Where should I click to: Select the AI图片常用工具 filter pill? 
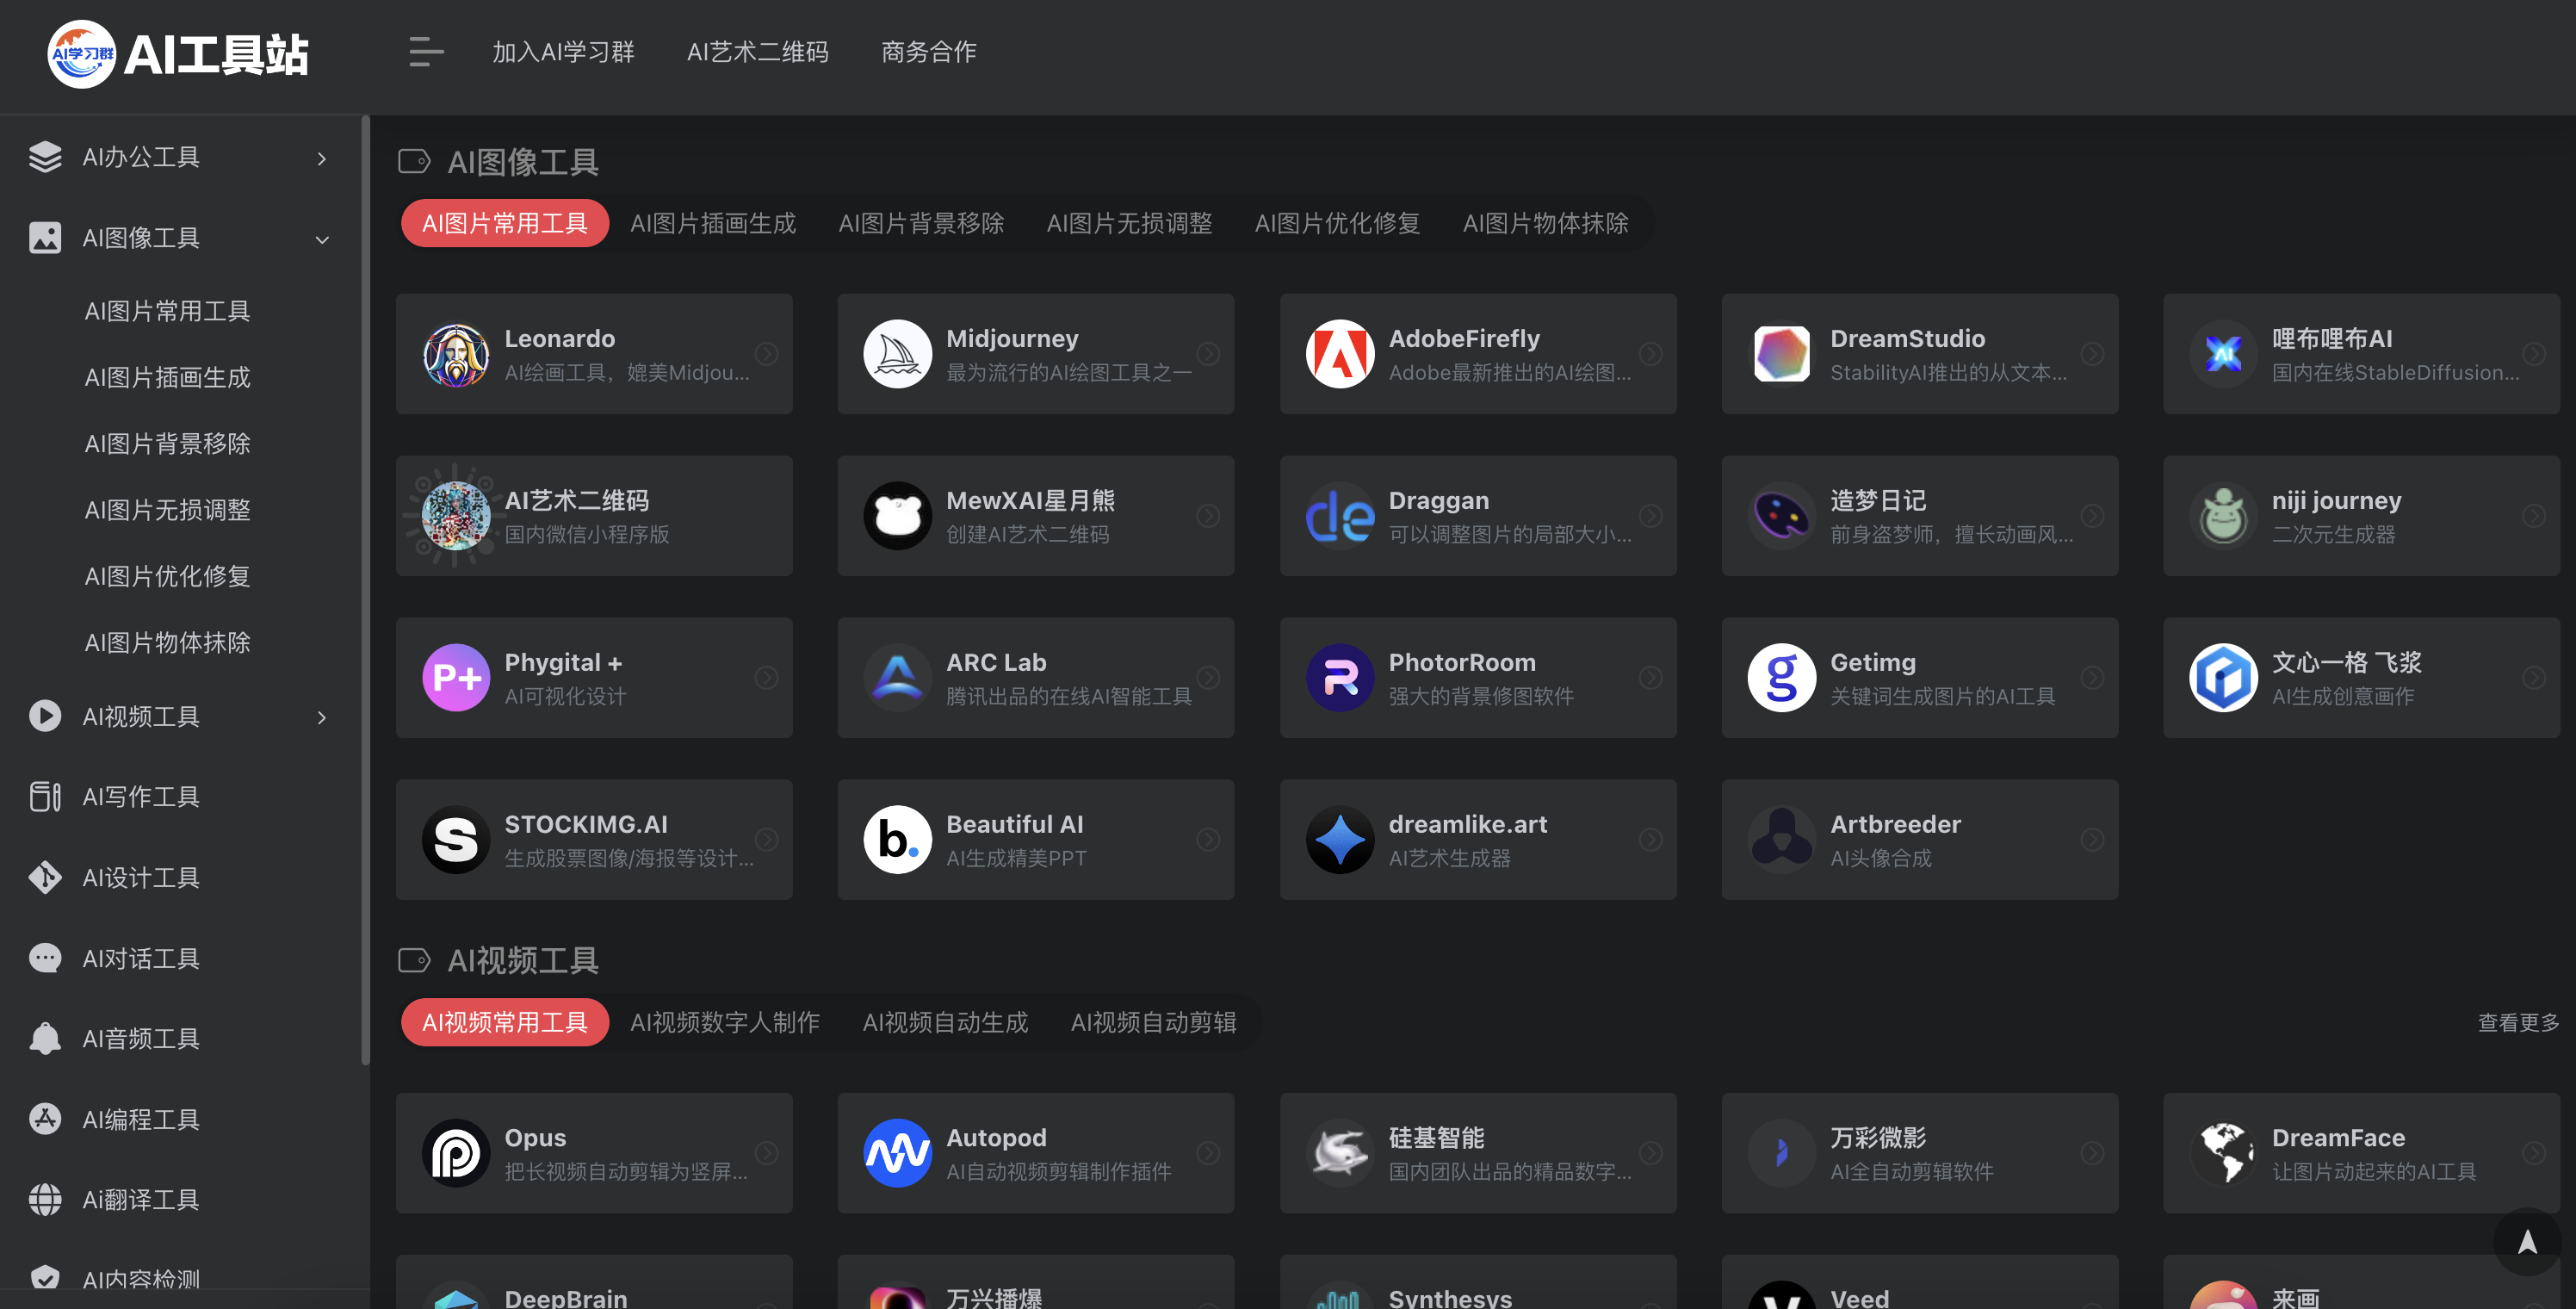[504, 223]
